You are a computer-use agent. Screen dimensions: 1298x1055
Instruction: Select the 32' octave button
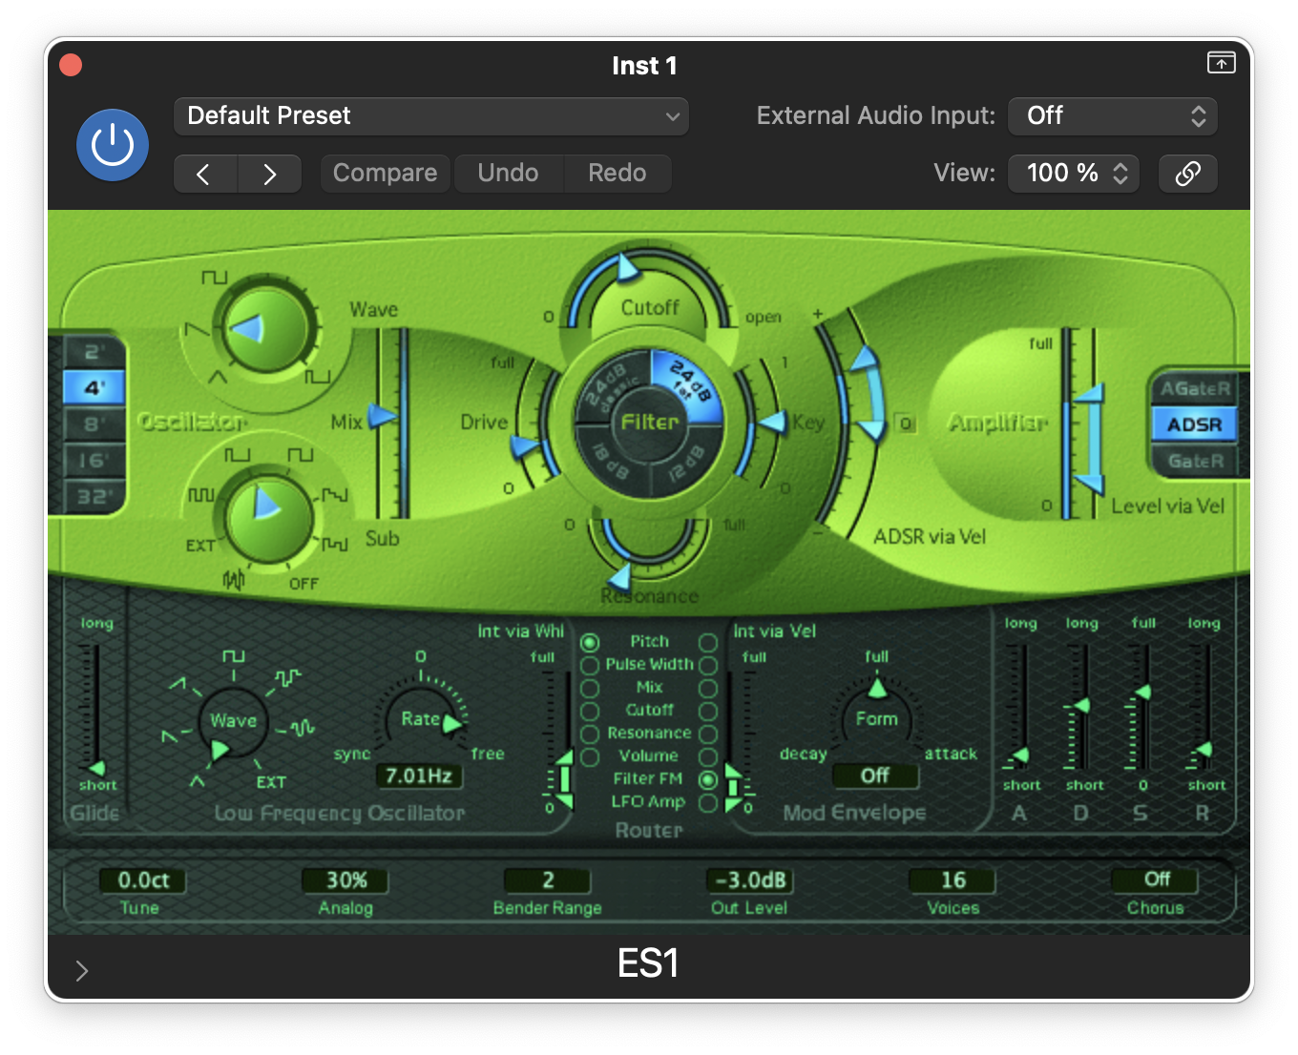click(94, 497)
